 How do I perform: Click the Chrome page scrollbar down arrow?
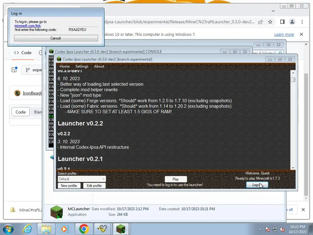click(306, 198)
